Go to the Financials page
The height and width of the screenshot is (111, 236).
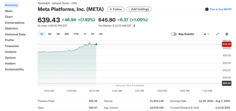point(12,46)
